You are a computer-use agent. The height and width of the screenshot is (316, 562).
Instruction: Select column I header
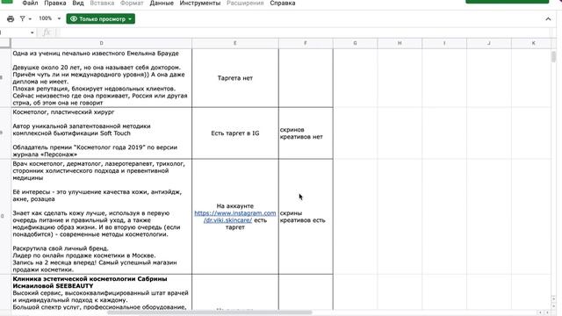click(x=444, y=43)
